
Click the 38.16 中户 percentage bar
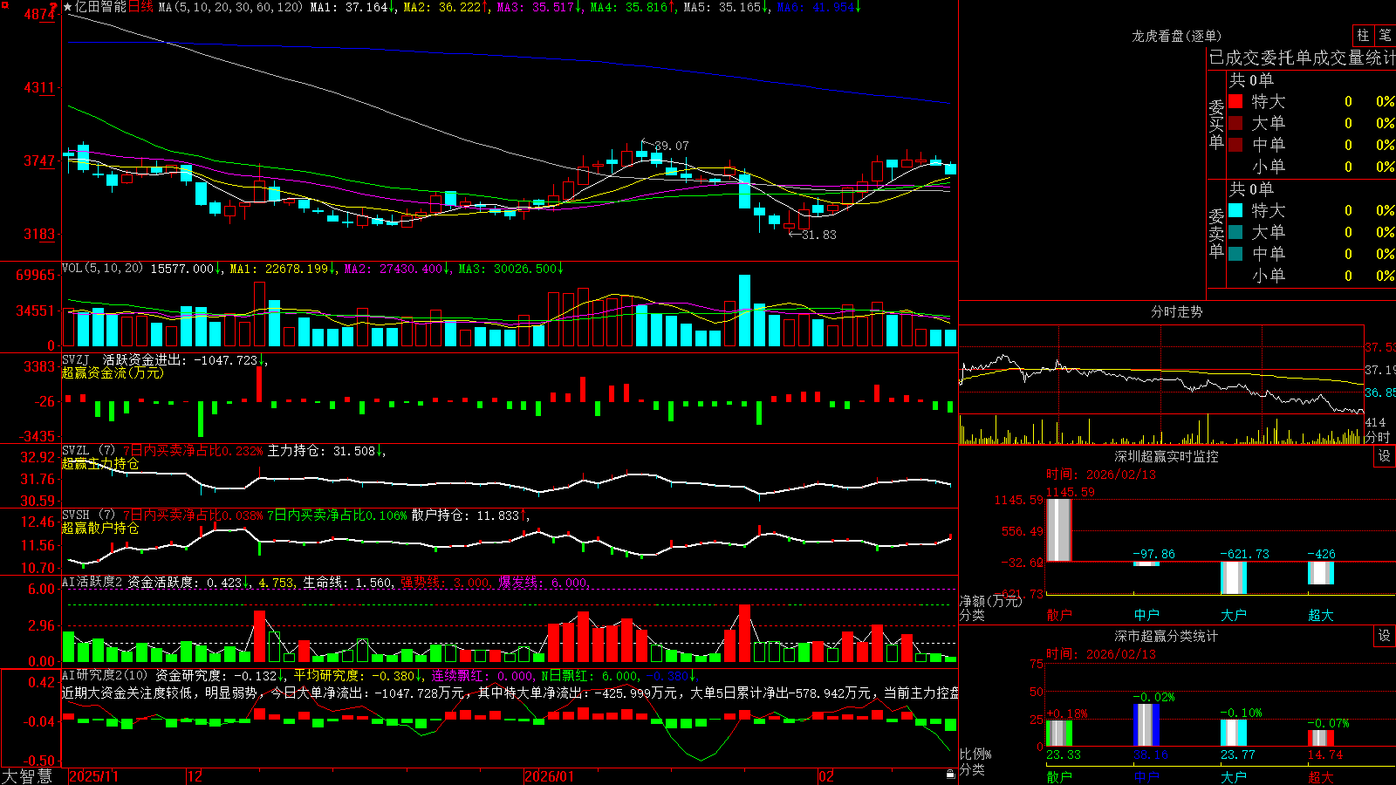(1146, 725)
